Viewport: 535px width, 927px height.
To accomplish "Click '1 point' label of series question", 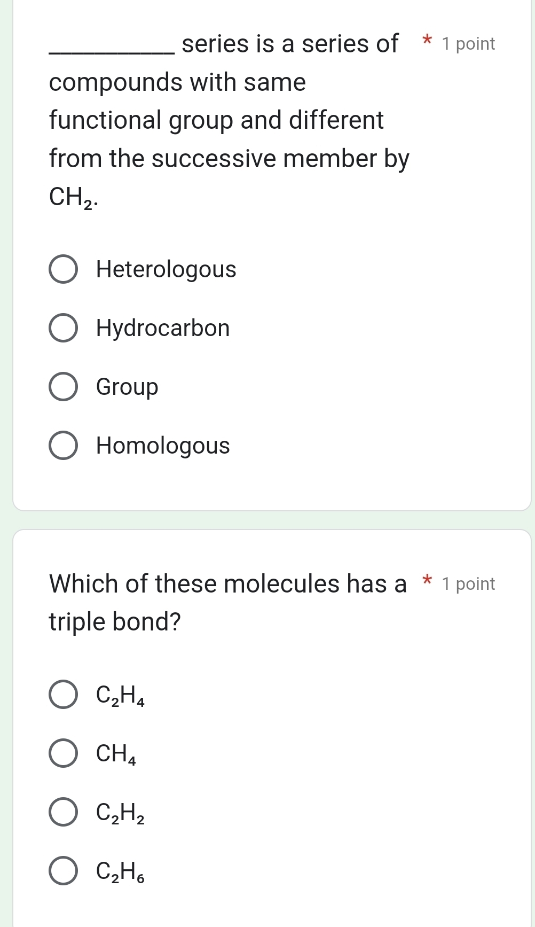I will (468, 44).
